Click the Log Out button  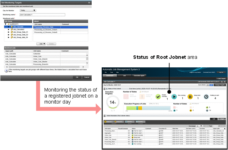point(221,72)
